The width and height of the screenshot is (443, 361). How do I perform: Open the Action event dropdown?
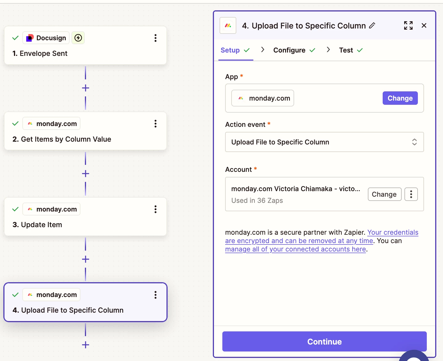pyautogui.click(x=324, y=142)
